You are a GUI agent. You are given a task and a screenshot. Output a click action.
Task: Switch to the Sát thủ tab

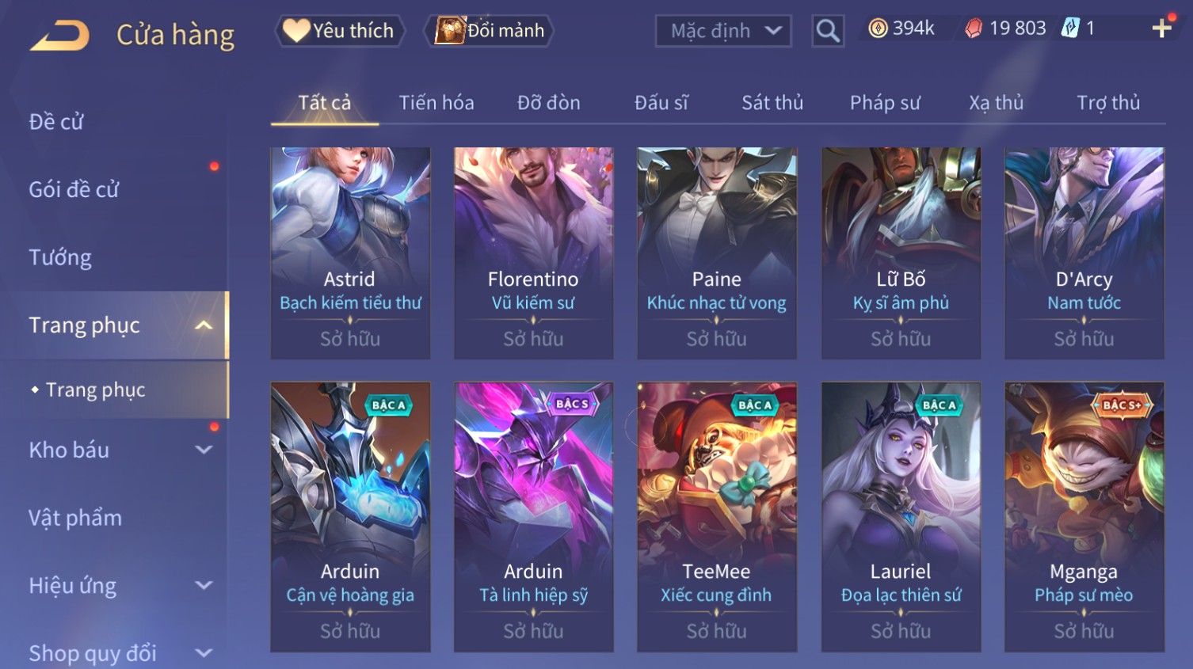(x=772, y=103)
